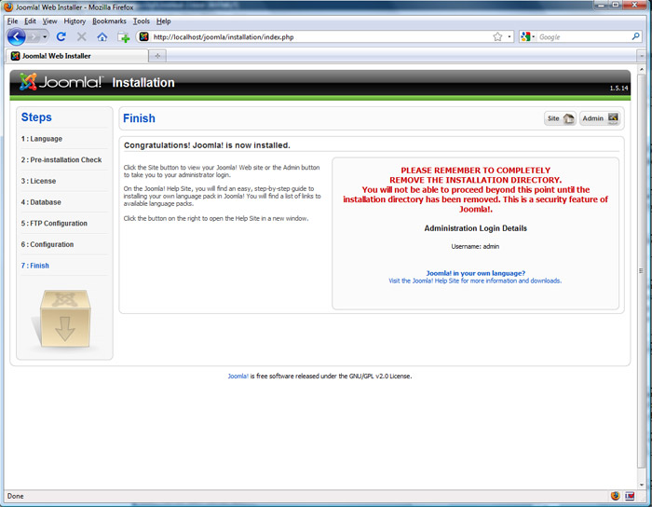This screenshot has width=652, height=507.
Task: Expand the back/forward history dropdown arrow
Action: coord(45,37)
